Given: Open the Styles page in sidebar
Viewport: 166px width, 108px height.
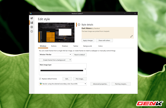Looking at the screenshot, I should click(x=32, y=18).
